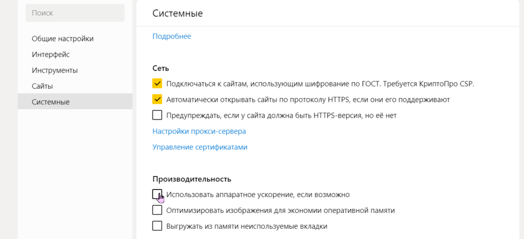524x239 pixels.
Task: Click label text 'Выгружать из памяти неиспользуемые вкладки'
Action: coord(247,226)
